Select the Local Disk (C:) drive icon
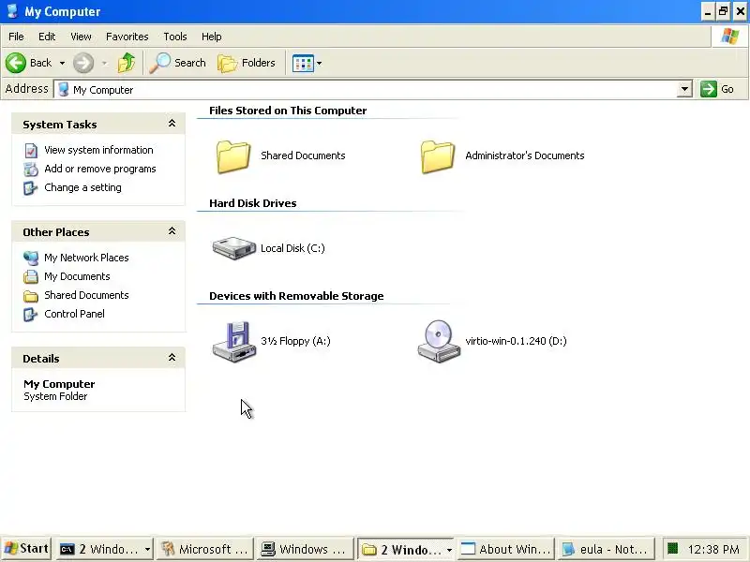This screenshot has width=750, height=562. click(233, 248)
